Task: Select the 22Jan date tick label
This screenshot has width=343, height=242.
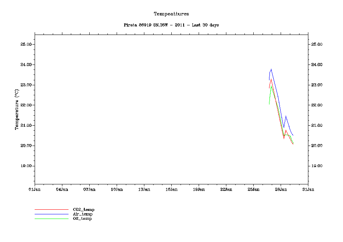Action: click(226, 189)
